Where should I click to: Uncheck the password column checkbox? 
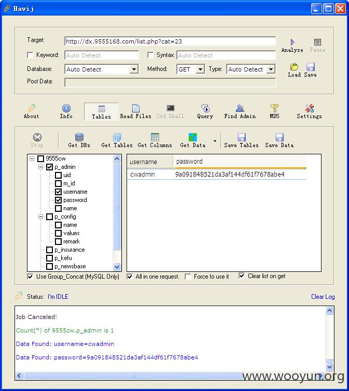pos(58,200)
